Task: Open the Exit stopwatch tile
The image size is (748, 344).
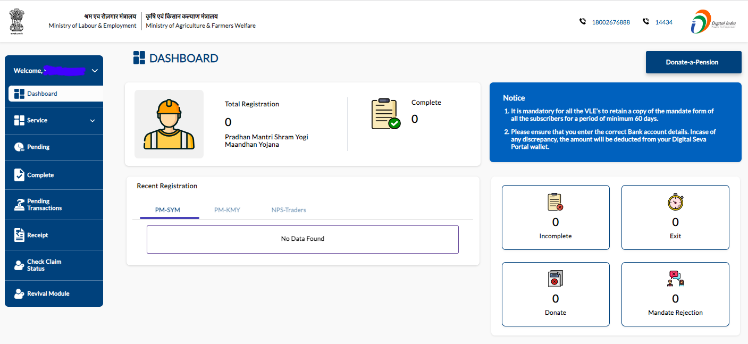Action: [x=675, y=217]
